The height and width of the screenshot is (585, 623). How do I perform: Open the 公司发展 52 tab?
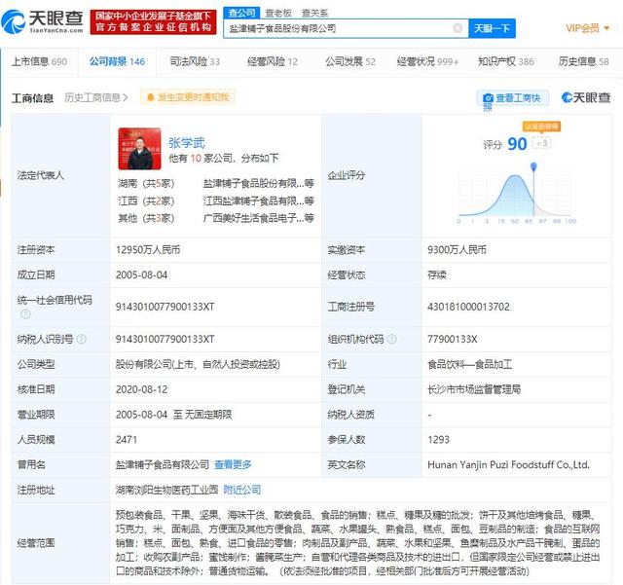[350, 61]
